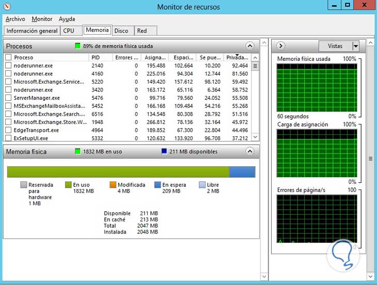Image resolution: width=377 pixels, height=285 pixels.
Task: Select the EdgeTransport.exe process name
Action: coord(36,130)
